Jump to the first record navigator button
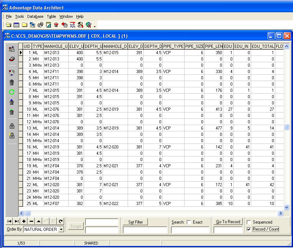 tap(9, 221)
